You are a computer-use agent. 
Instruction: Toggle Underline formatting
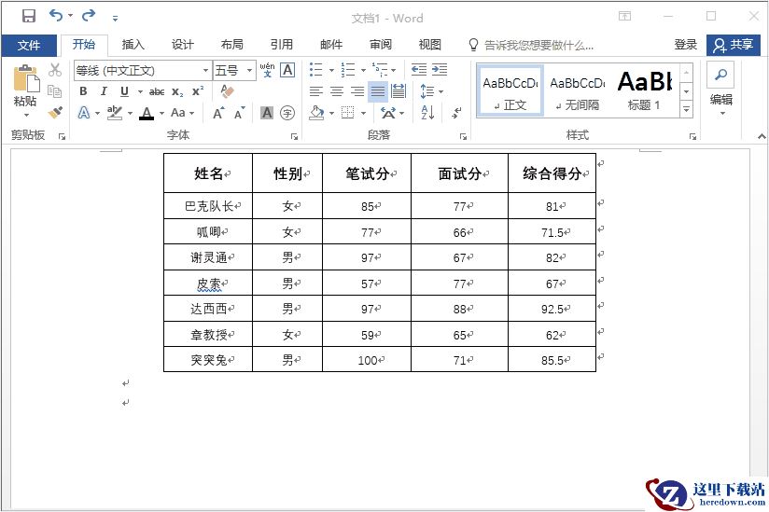124,91
